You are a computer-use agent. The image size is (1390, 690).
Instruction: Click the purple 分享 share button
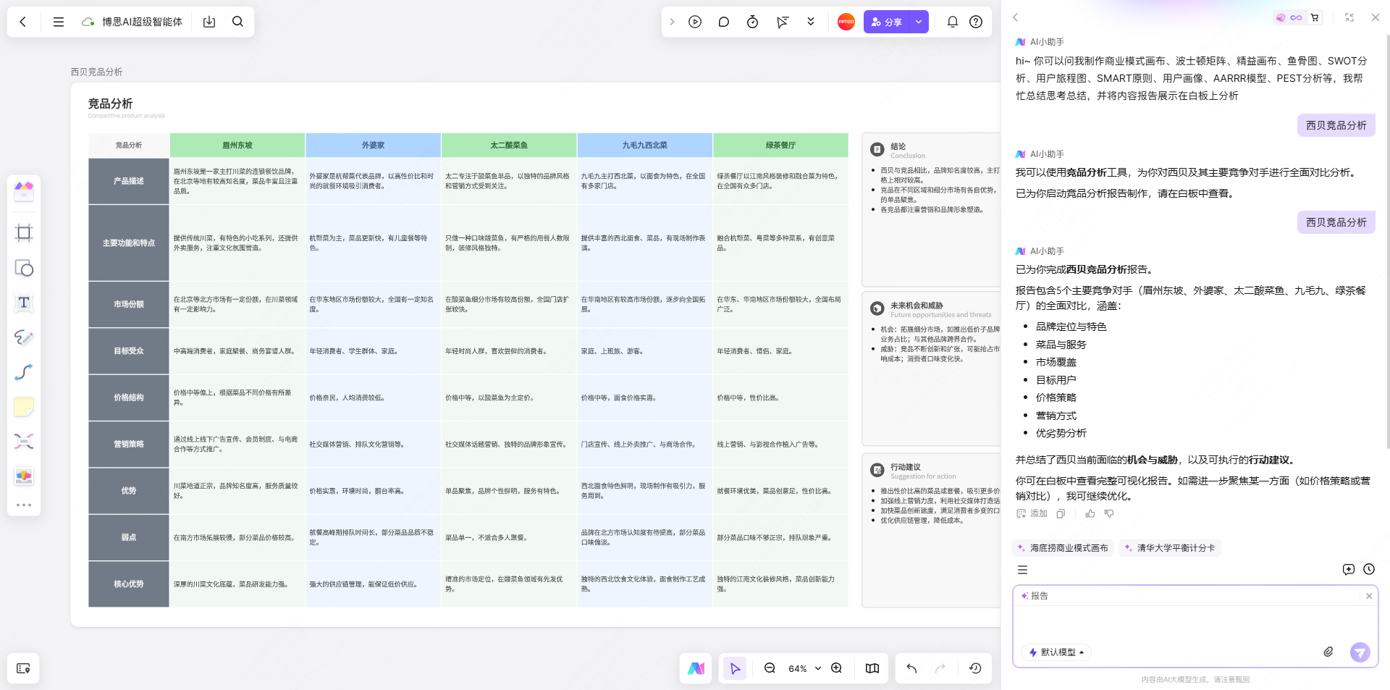886,22
